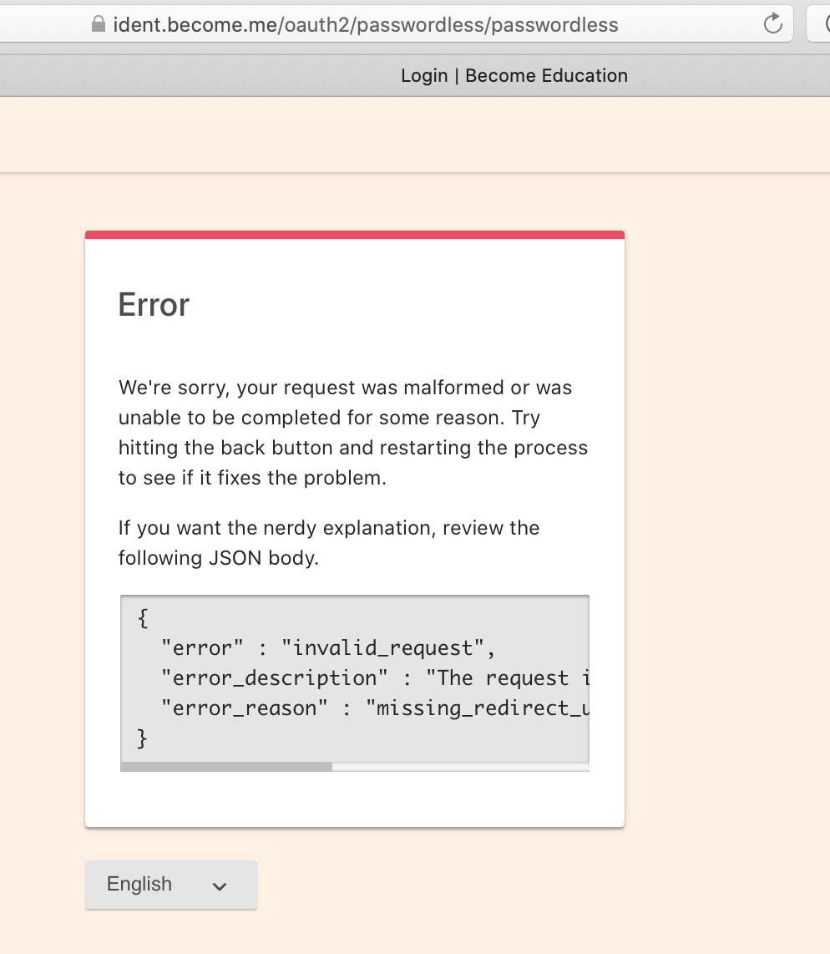The image size is (830, 954).
Task: Click the page reload icon
Action: (773, 23)
